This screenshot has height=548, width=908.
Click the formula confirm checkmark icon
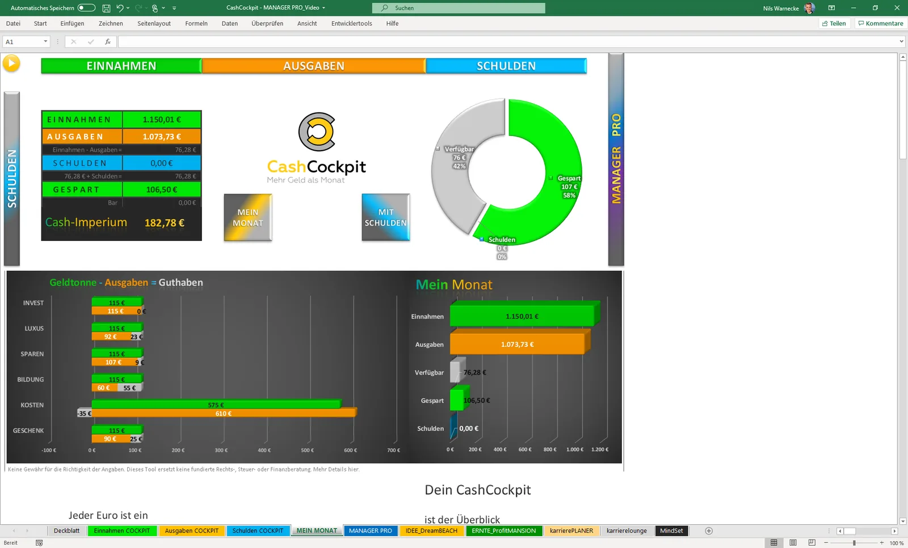coord(91,42)
